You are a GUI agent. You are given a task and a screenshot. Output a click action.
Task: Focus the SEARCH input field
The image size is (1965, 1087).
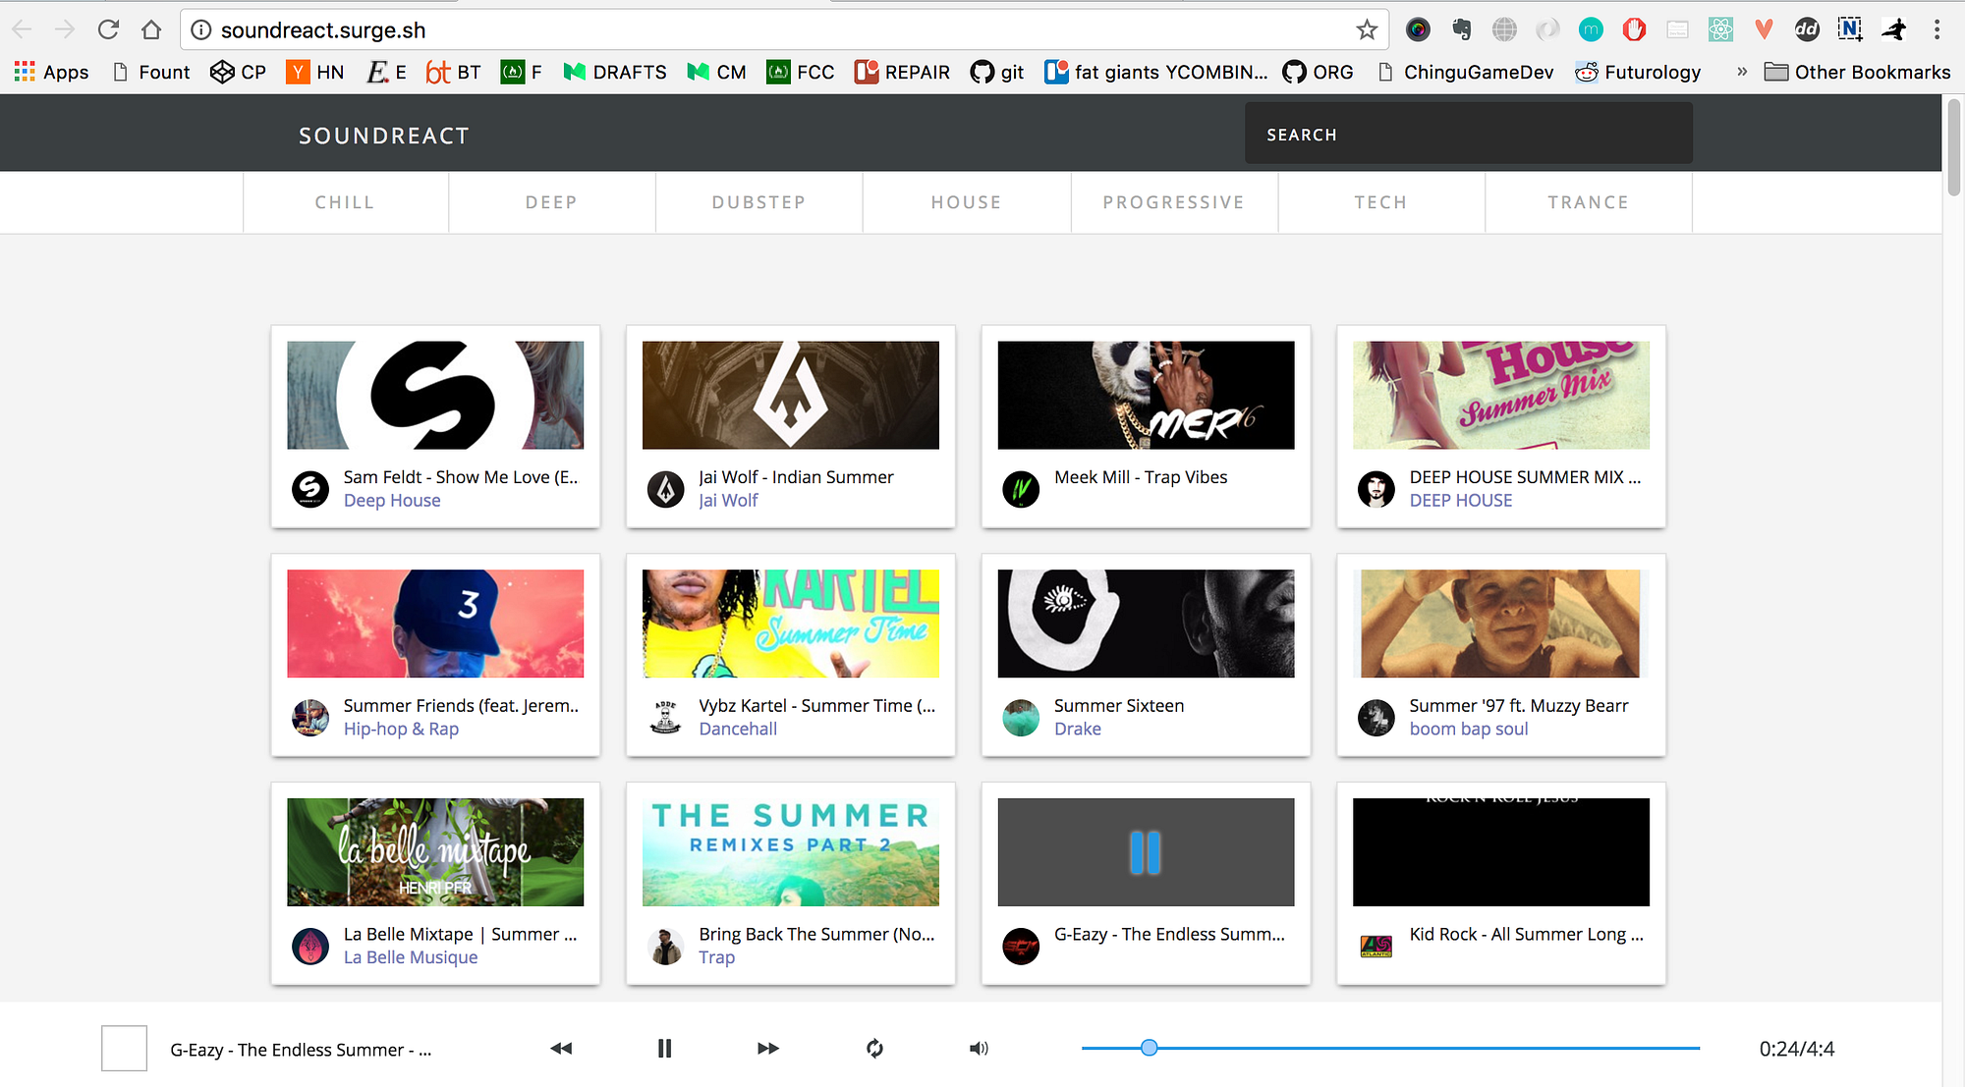coord(1468,135)
